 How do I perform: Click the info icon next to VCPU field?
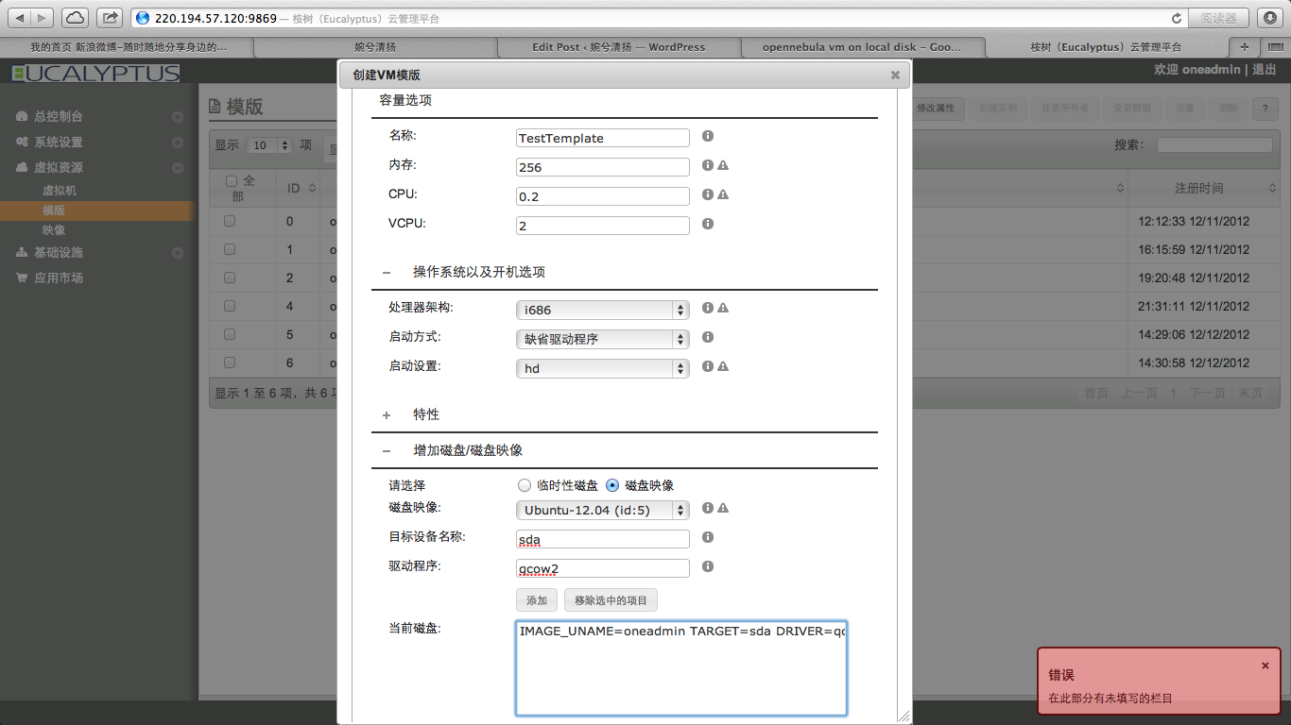coord(708,225)
